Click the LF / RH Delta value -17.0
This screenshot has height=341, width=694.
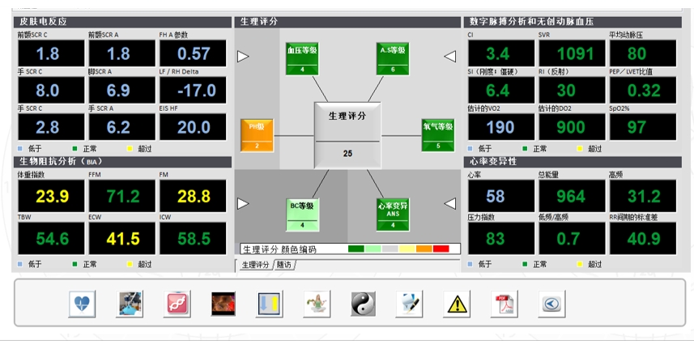click(x=193, y=91)
